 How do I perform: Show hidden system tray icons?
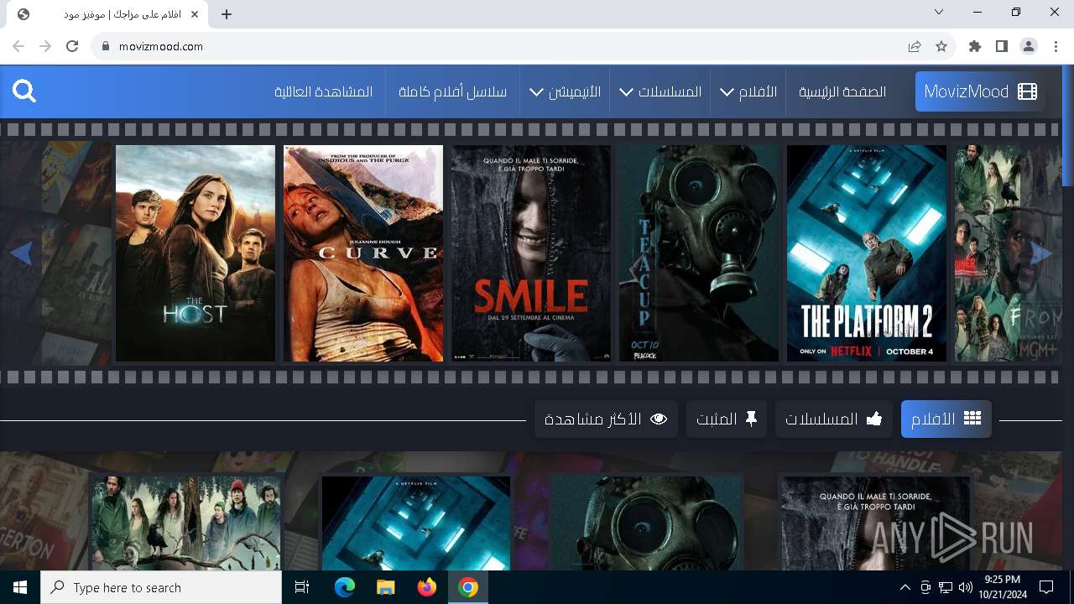click(x=905, y=587)
